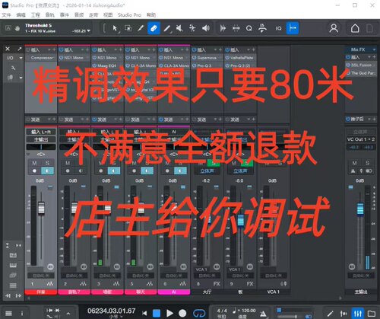Click the wrench settings icon in mixer sidebar
The image size is (380, 319).
13,68
